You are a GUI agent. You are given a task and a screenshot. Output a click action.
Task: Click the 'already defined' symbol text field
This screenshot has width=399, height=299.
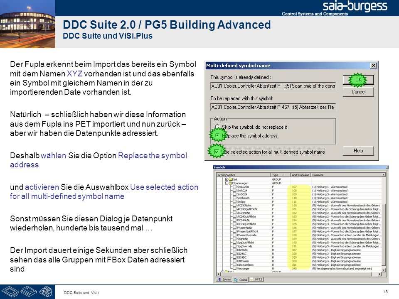273,86
